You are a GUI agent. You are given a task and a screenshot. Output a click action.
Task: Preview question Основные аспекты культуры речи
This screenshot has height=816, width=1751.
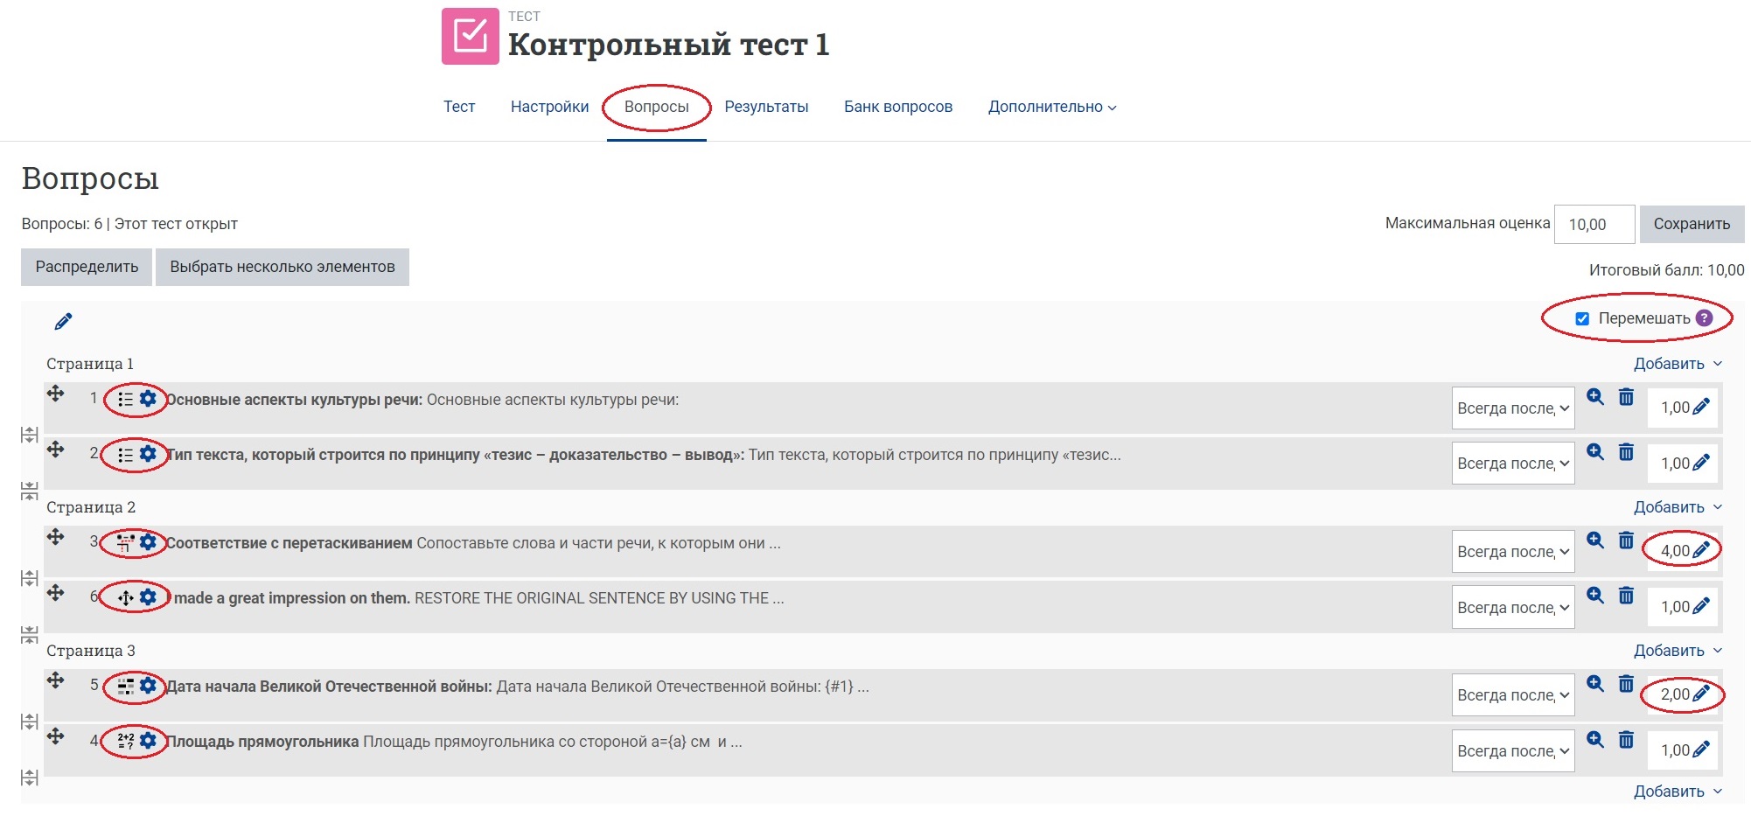point(1595,397)
